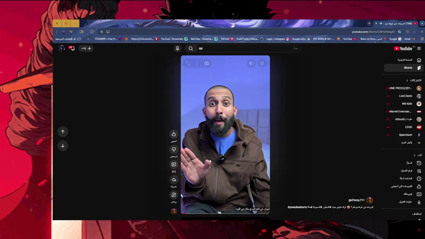The image size is (425, 239).
Task: Open a new browser tab plus
Action: pos(369,24)
